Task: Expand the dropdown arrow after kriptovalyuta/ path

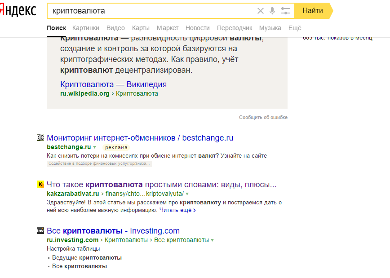Action: coord(187,194)
